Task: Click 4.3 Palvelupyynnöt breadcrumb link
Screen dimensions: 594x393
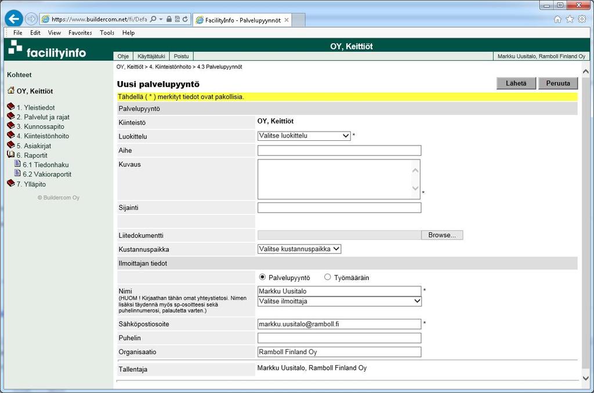Action: [x=220, y=67]
